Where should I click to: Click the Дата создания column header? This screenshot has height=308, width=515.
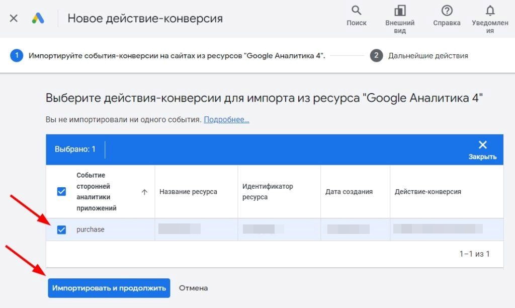pos(349,192)
